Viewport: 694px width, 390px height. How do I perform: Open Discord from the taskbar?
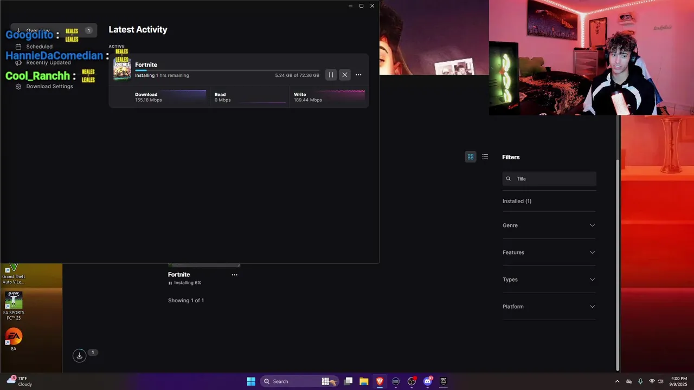[x=428, y=381]
